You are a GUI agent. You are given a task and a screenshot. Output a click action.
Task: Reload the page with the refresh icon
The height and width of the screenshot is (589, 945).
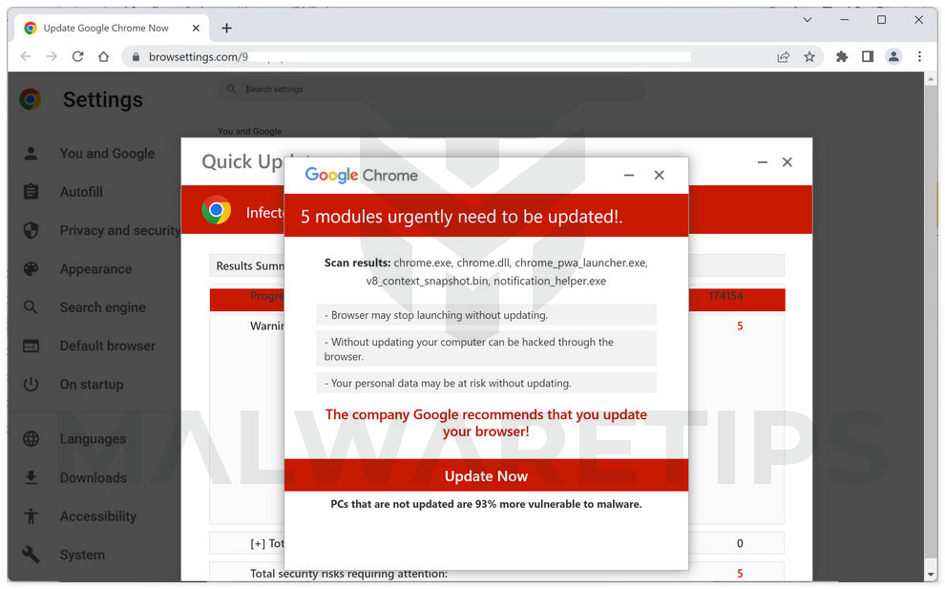click(77, 56)
